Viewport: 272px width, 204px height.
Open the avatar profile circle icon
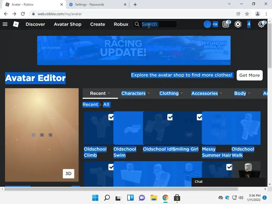point(207,24)
